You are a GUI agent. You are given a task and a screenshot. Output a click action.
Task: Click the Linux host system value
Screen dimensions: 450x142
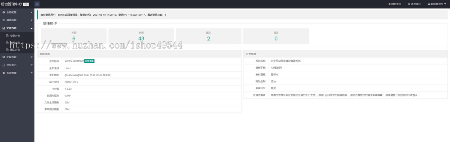point(67,68)
